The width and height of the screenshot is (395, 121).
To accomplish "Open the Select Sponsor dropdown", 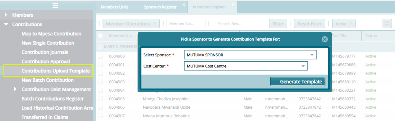I will 250,55.
